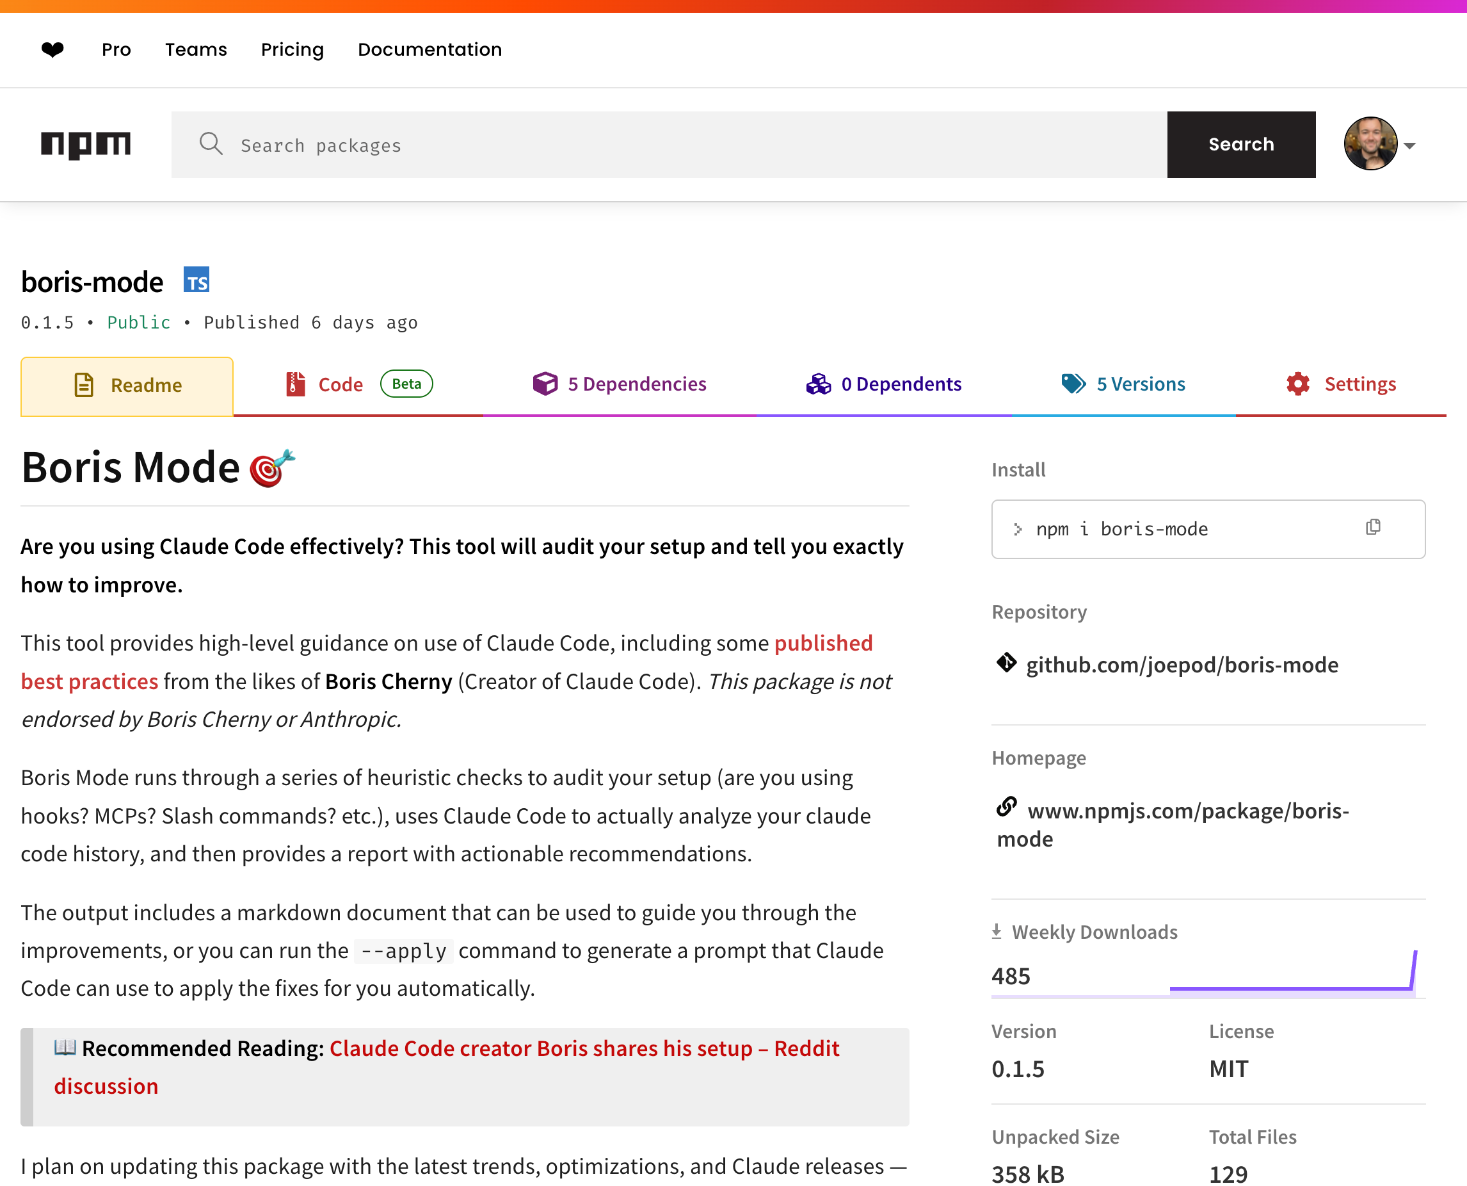Focus the Search packages input field
Screen dimensions: 1467x1186
pyautogui.click(x=683, y=145)
